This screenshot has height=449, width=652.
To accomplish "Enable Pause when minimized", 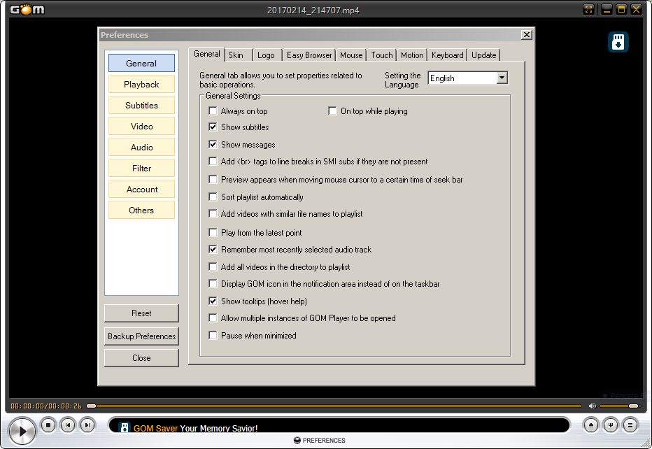I will point(213,335).
